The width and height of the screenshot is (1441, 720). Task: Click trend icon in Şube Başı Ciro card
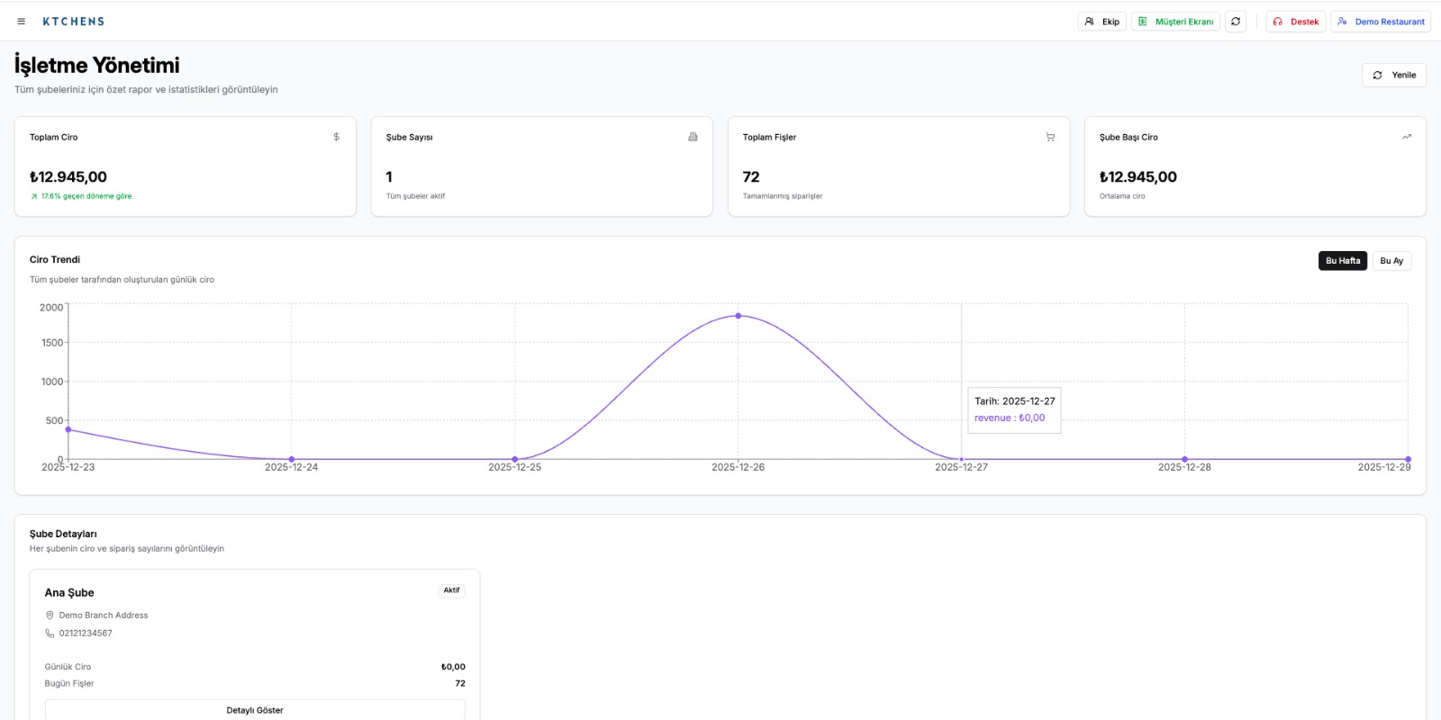[1407, 137]
